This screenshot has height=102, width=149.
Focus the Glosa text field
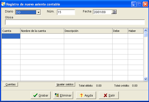pyautogui.click(x=75, y=22)
